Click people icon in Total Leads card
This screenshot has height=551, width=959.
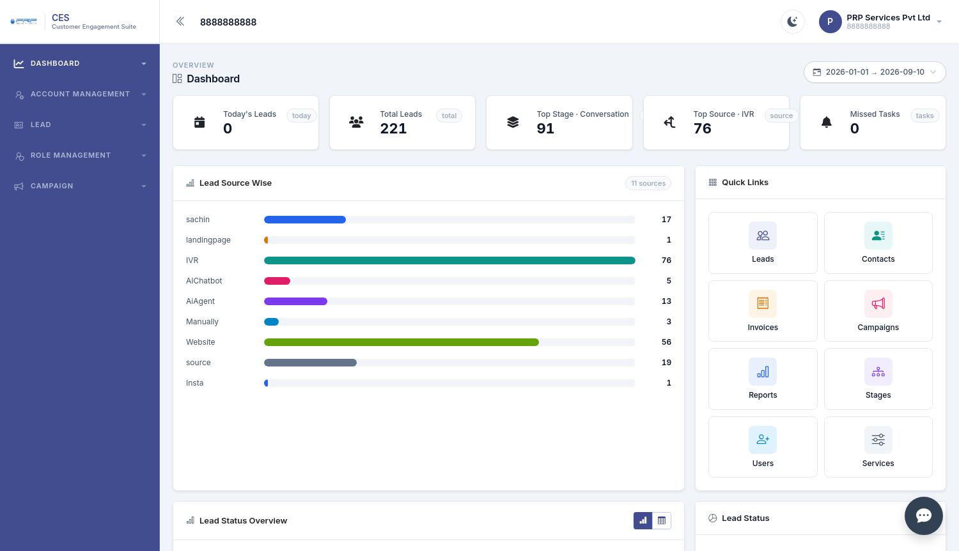(x=356, y=122)
